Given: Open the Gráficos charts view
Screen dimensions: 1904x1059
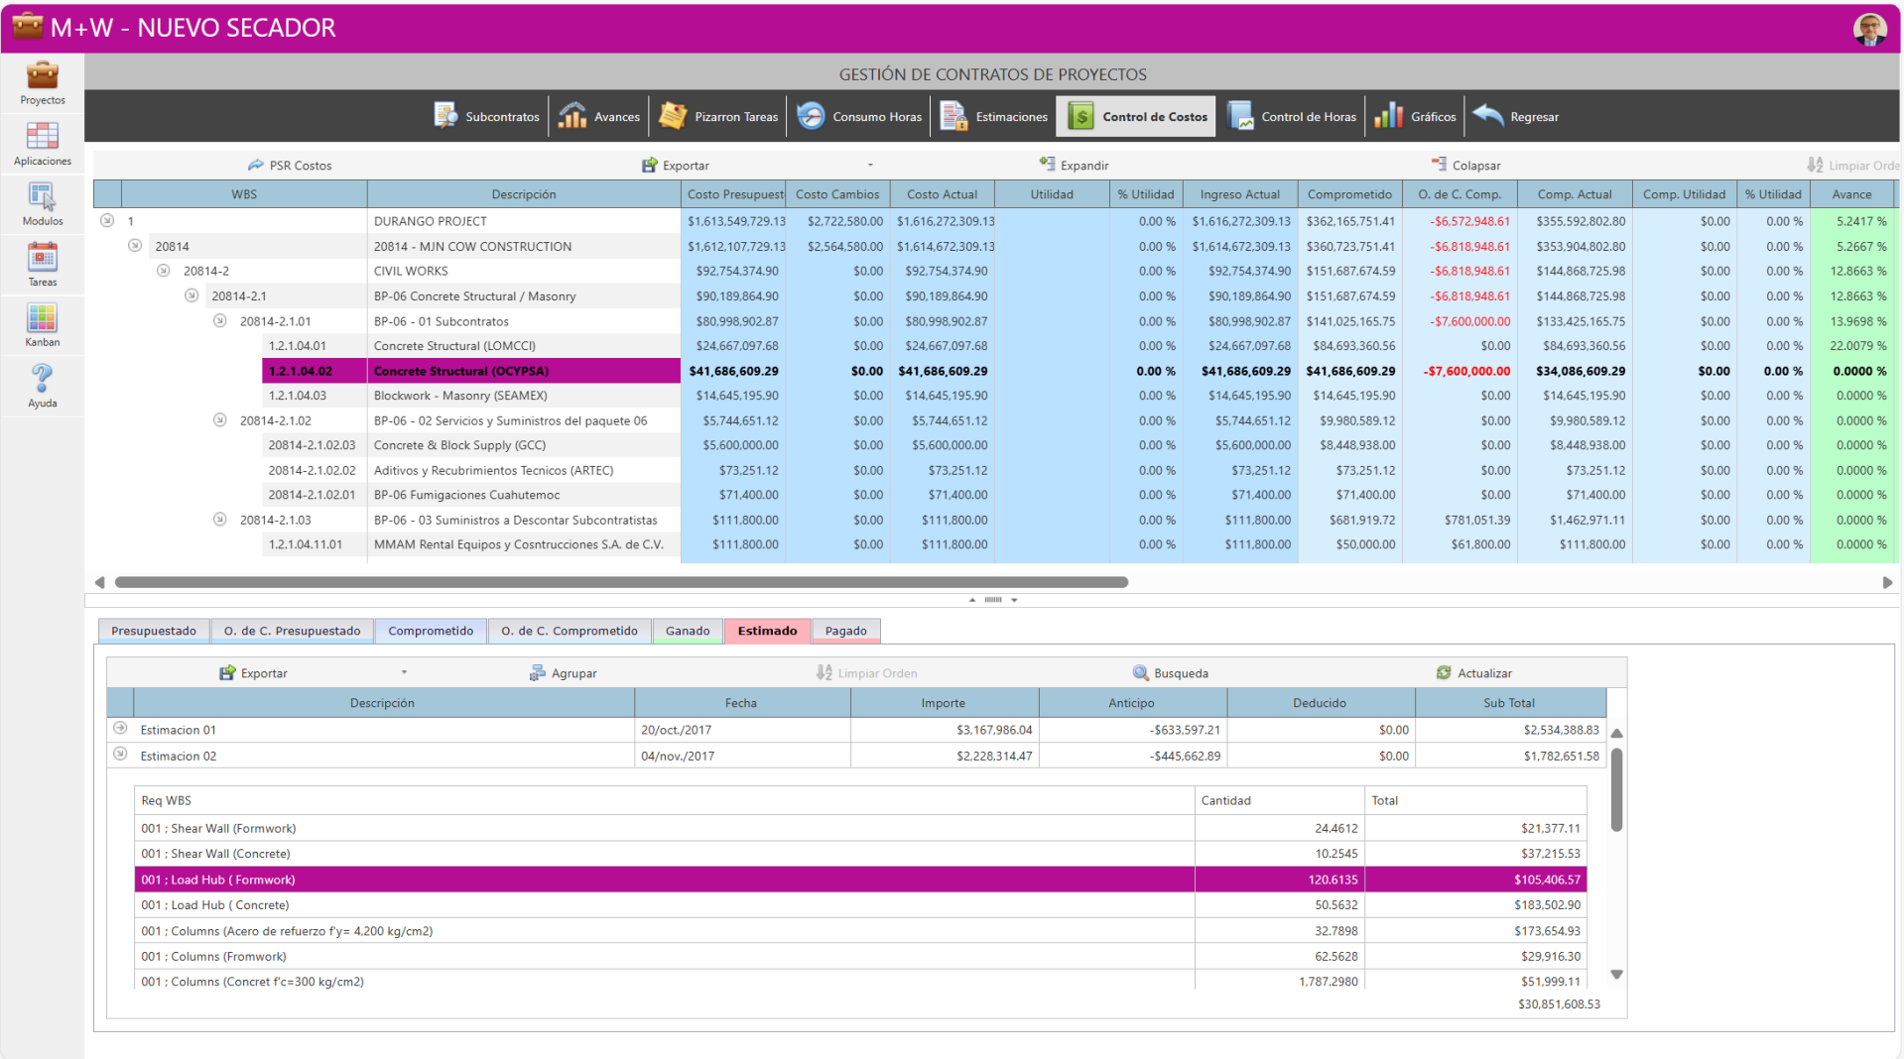Looking at the screenshot, I should pyautogui.click(x=1415, y=117).
